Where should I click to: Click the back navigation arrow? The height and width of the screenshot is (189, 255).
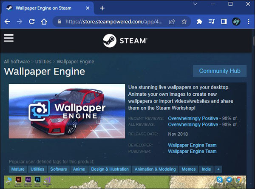click(8, 21)
